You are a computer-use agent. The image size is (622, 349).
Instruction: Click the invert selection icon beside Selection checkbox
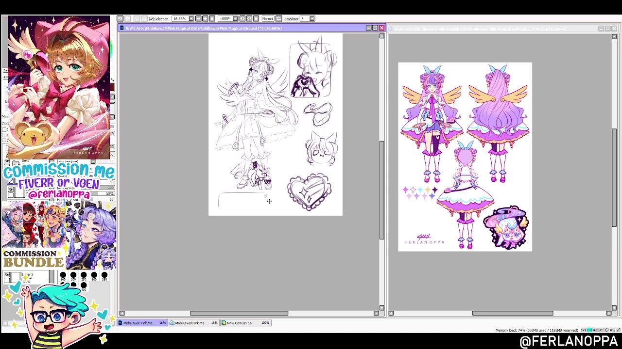coord(144,19)
